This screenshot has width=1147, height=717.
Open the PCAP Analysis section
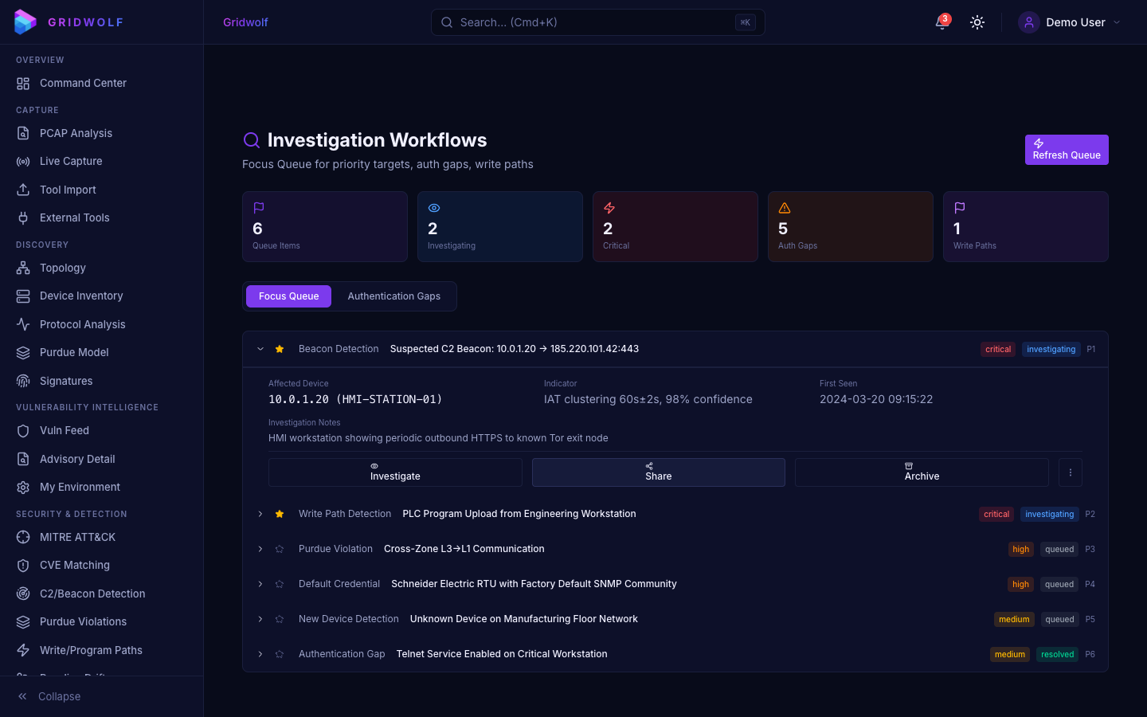[x=75, y=133]
